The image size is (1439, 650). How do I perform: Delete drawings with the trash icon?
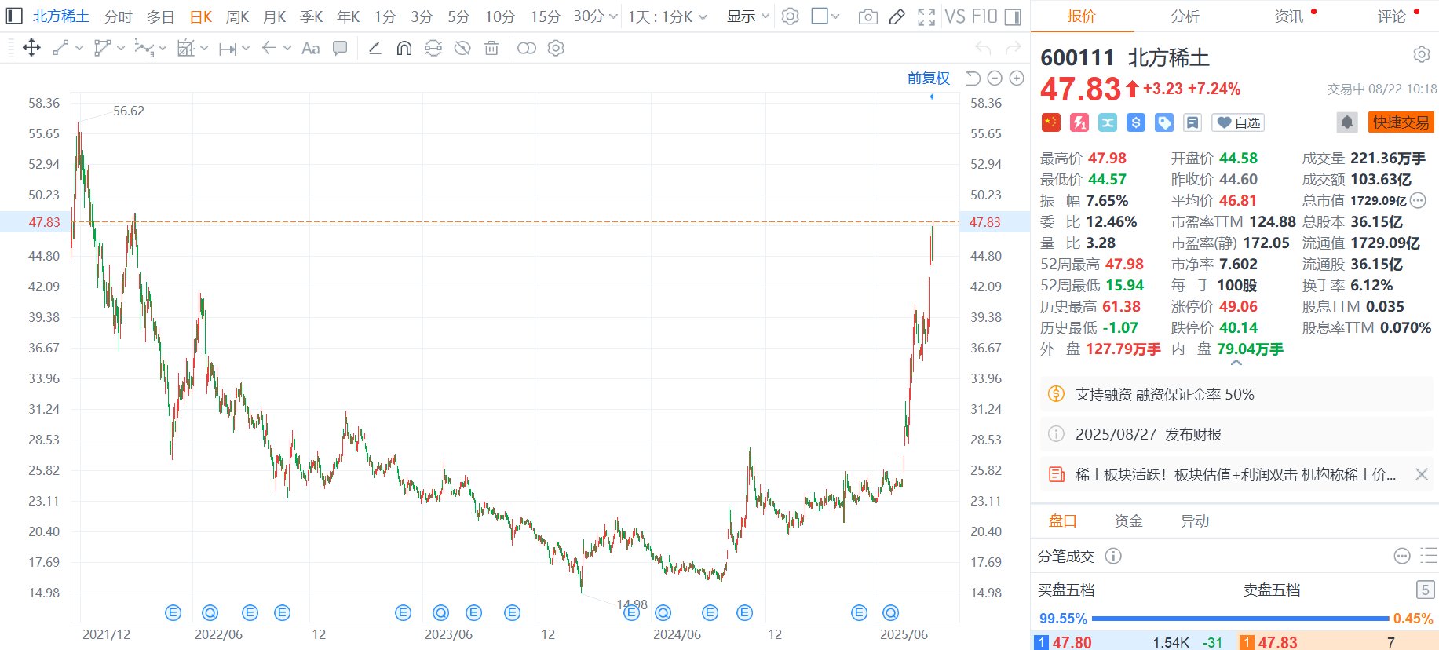[x=491, y=48]
